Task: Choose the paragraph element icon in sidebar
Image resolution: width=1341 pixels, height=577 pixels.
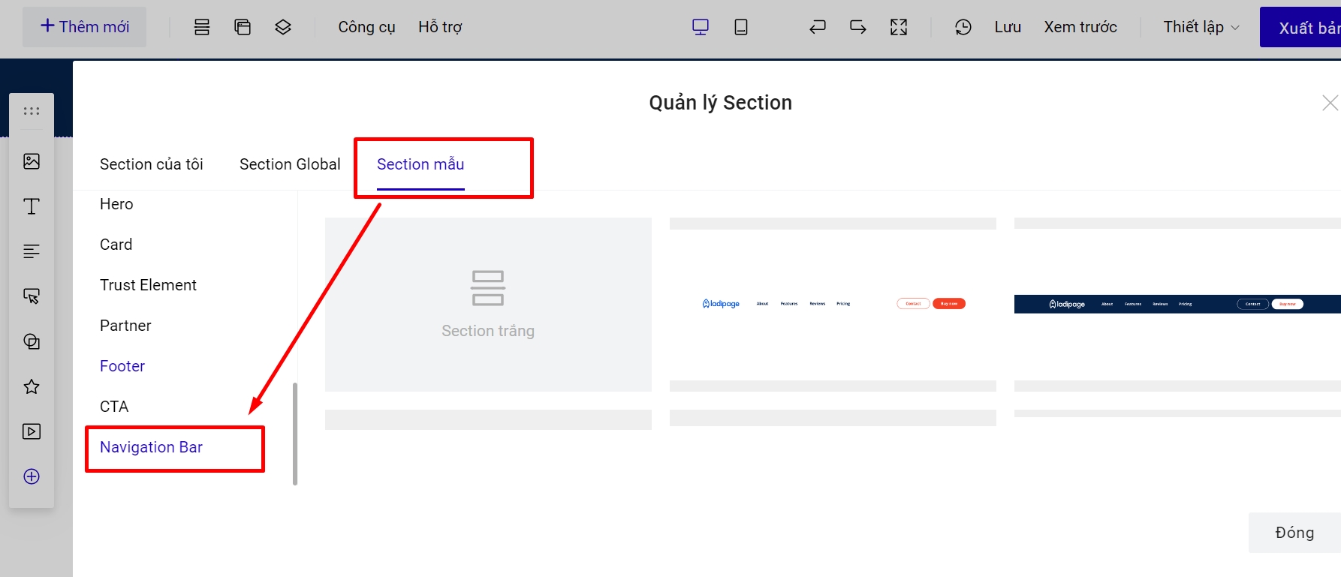Action: [x=32, y=251]
